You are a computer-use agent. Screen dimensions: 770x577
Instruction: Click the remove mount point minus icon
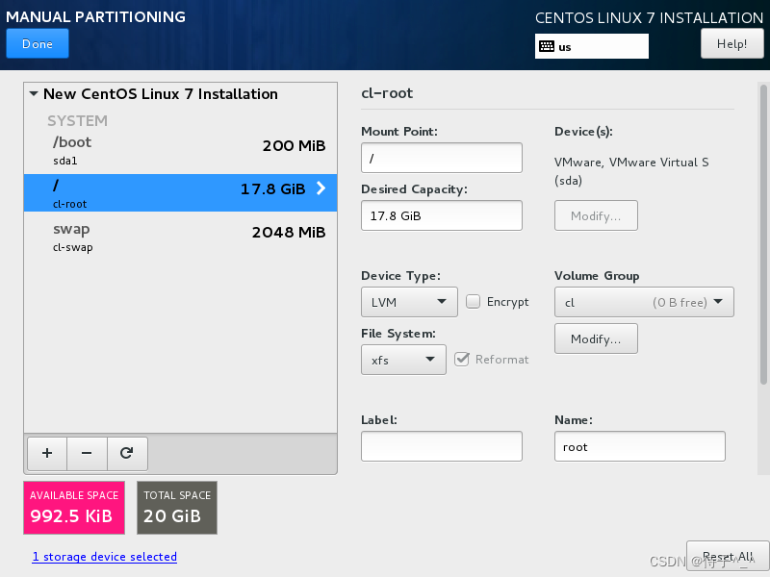pyautogui.click(x=87, y=453)
